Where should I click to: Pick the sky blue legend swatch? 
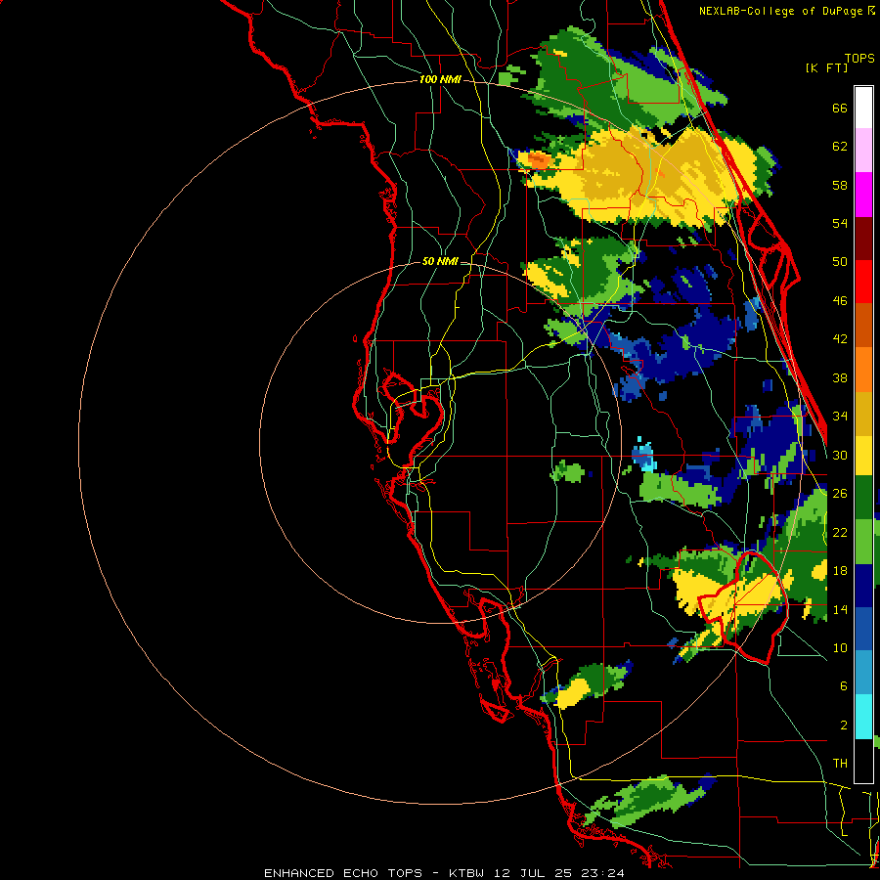[x=863, y=674]
